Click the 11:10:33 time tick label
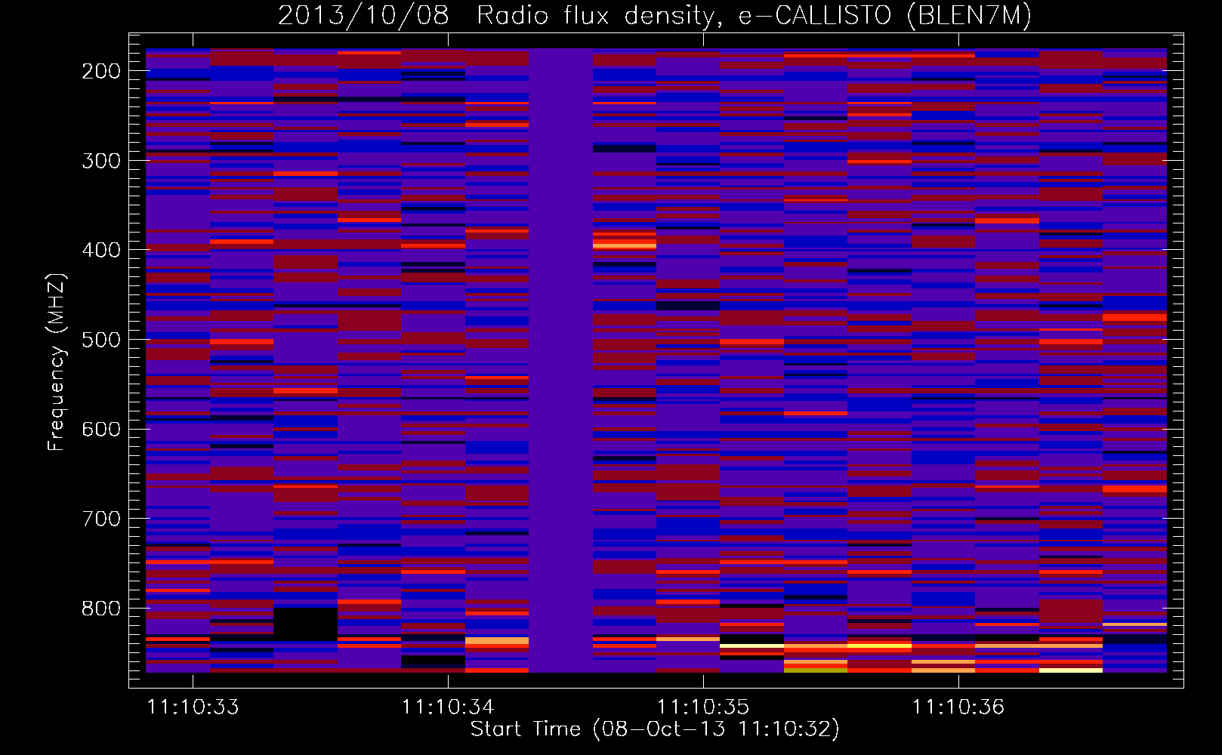 point(193,707)
